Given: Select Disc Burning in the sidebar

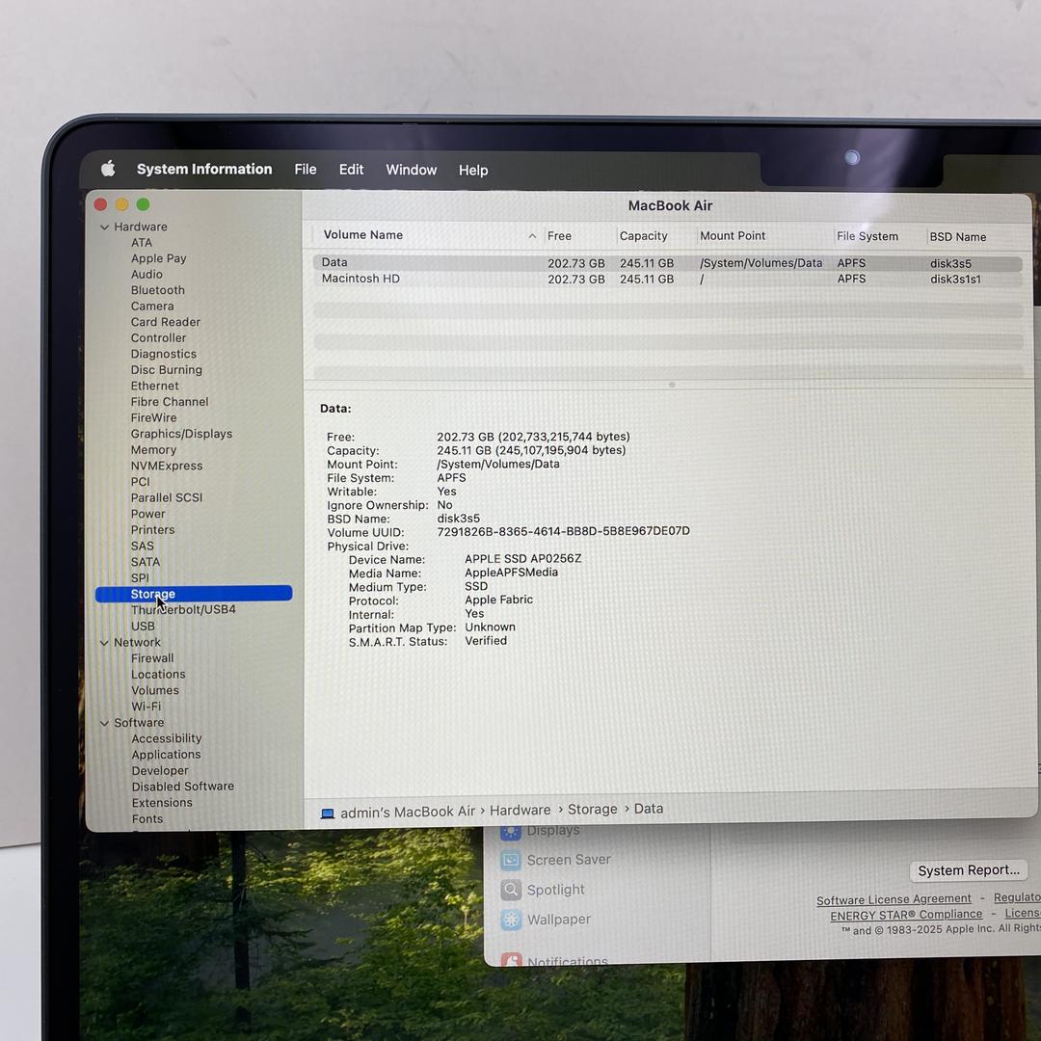Looking at the screenshot, I should pos(167,370).
